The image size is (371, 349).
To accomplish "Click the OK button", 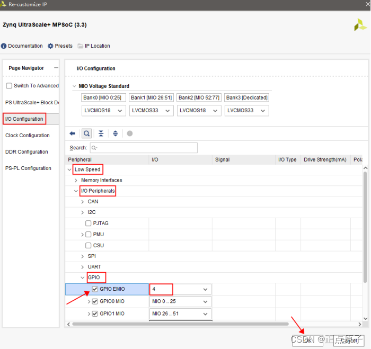I will click(307, 341).
